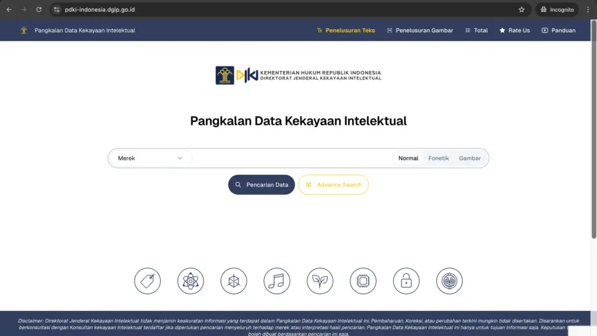This screenshot has width=597, height=336.
Task: Click the page vertical scrollbar
Action: pos(594,129)
